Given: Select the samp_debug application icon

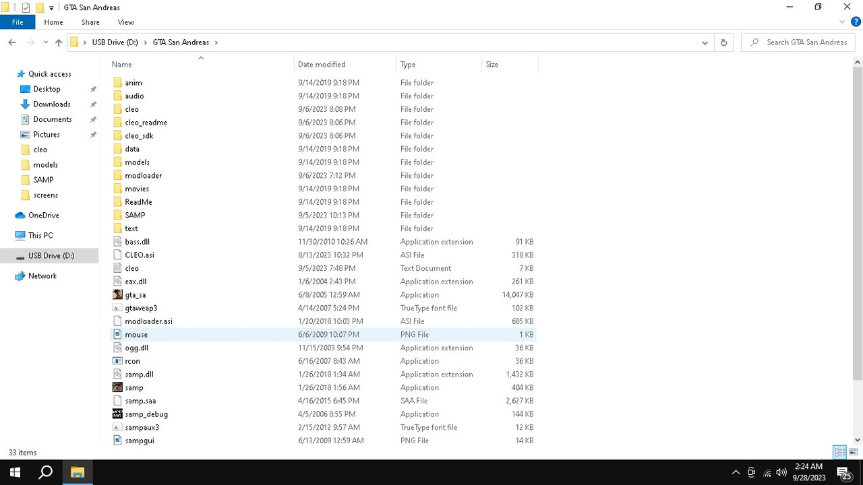Looking at the screenshot, I should click(117, 414).
